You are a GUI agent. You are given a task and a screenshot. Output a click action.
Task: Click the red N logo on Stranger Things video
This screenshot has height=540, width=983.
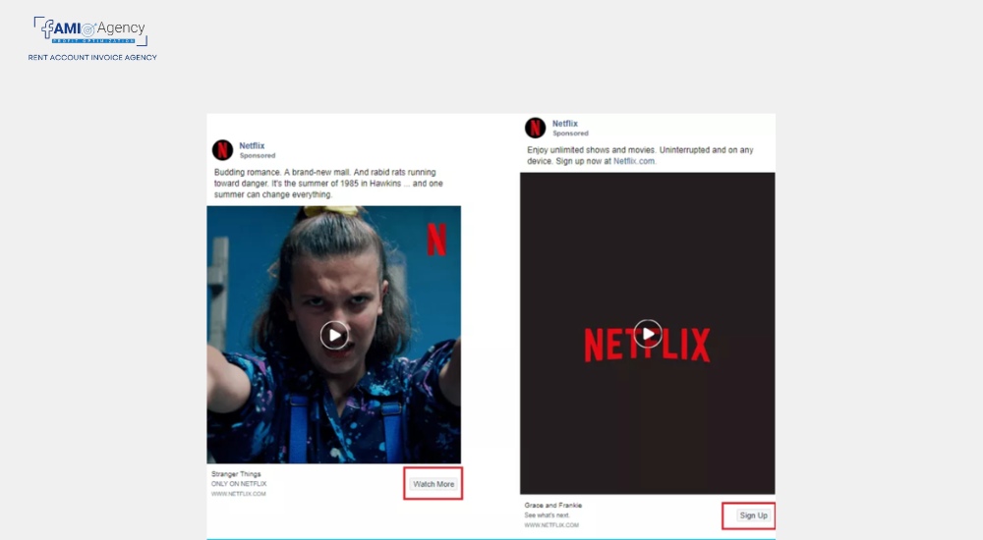coord(437,240)
